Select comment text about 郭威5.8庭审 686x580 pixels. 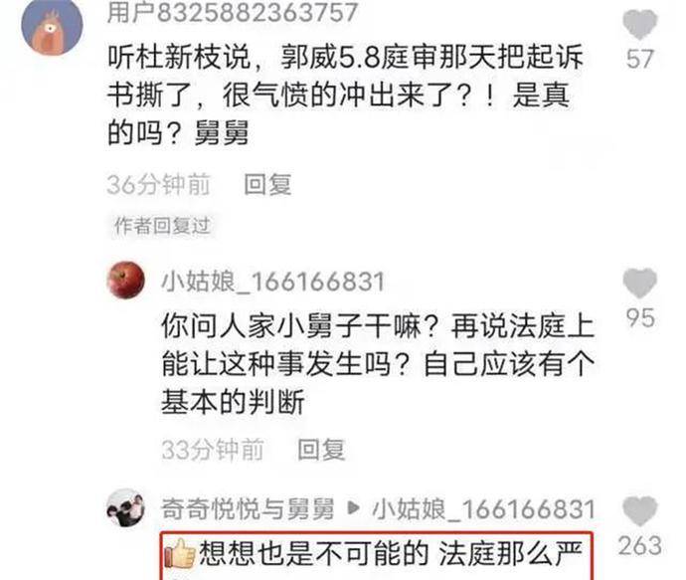click(x=345, y=95)
